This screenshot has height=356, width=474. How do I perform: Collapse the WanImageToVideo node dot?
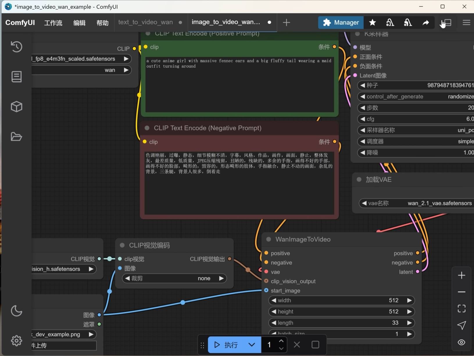269,239
